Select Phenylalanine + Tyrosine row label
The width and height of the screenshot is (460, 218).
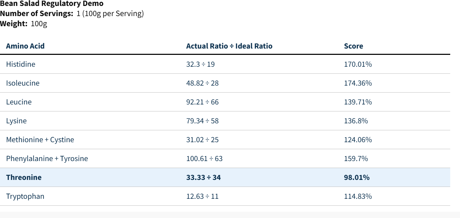(x=47, y=159)
